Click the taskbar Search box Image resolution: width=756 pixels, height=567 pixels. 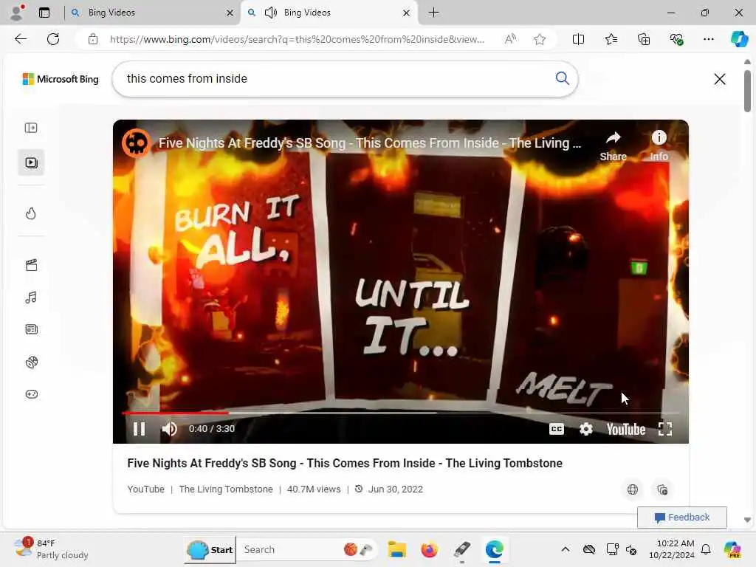309,549
